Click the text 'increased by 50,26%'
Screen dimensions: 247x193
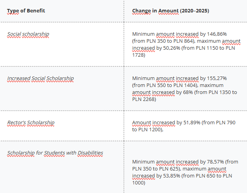(x=156, y=48)
